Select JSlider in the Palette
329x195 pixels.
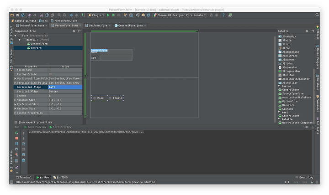(x=286, y=64)
